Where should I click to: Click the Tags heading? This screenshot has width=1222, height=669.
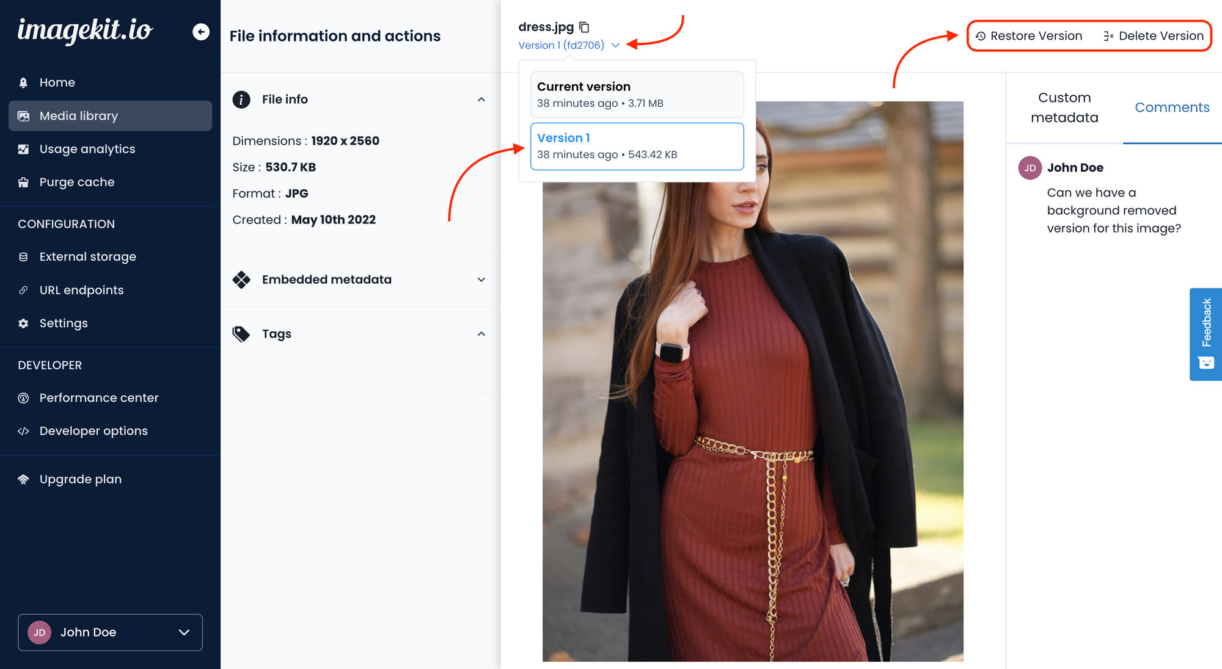[277, 334]
